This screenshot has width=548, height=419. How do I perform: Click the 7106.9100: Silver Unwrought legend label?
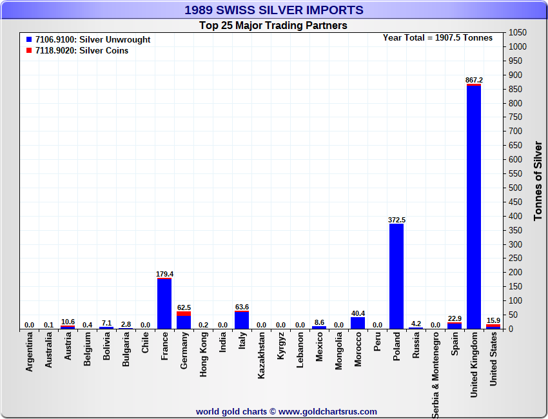click(x=93, y=39)
